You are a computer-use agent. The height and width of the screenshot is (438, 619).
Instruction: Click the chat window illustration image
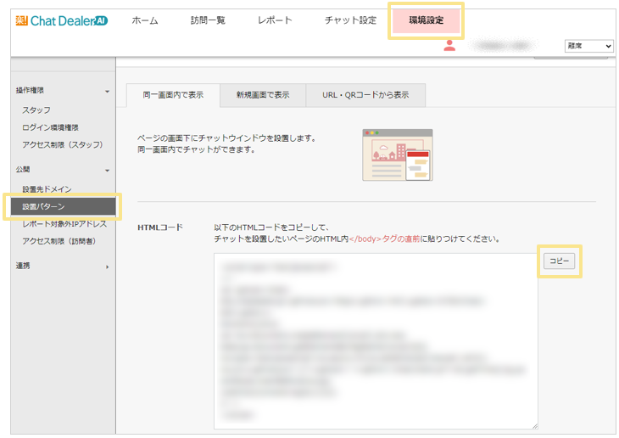point(397,154)
